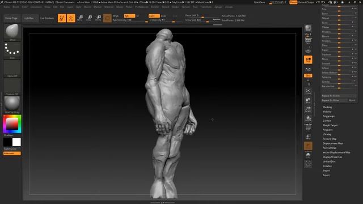Open the MatCap Gray material selector
Screen dimensions: 363x204
coord(12,105)
